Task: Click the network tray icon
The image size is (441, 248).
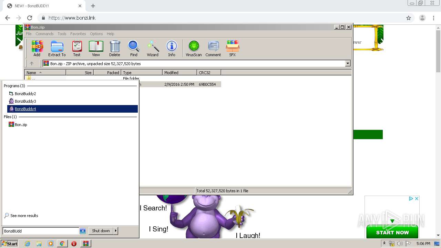Action: click(x=392, y=244)
